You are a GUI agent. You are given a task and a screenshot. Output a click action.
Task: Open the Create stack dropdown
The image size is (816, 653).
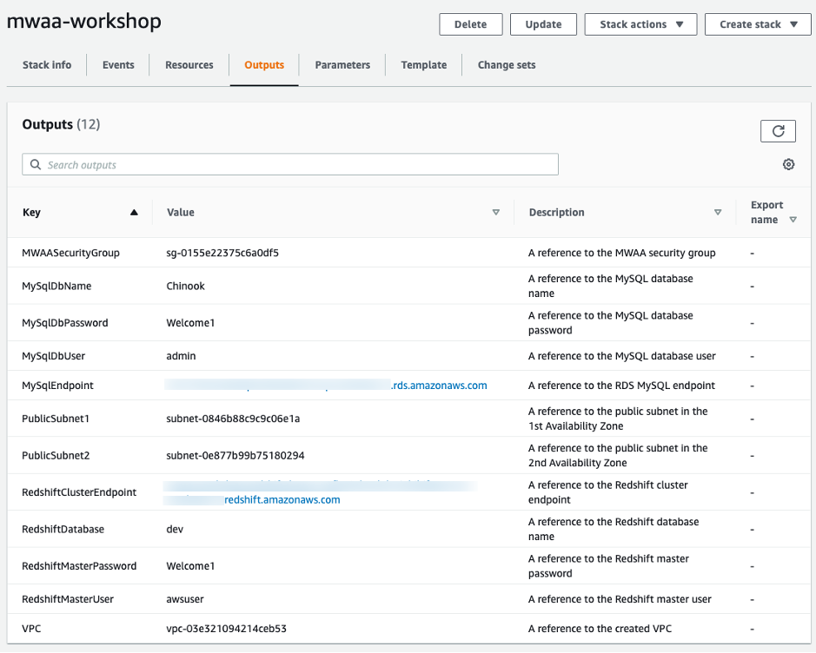(758, 24)
